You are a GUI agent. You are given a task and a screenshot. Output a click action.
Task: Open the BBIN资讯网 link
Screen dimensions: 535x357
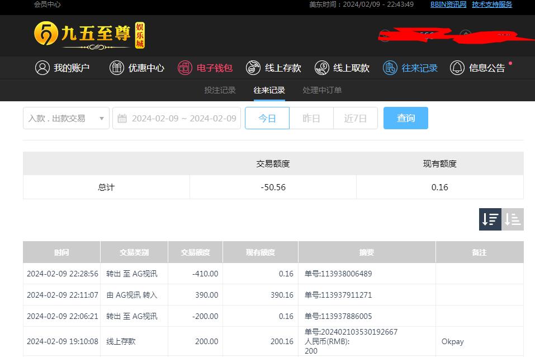pyautogui.click(x=448, y=4)
